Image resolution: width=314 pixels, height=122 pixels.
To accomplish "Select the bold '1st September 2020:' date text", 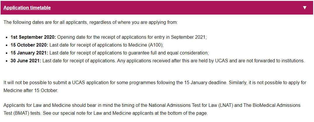I will (x=34, y=37).
